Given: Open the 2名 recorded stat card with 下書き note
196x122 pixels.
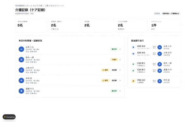Looking at the screenshot, I should pos(64,25).
